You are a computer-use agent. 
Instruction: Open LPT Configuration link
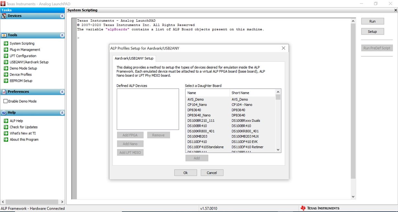[23, 56]
